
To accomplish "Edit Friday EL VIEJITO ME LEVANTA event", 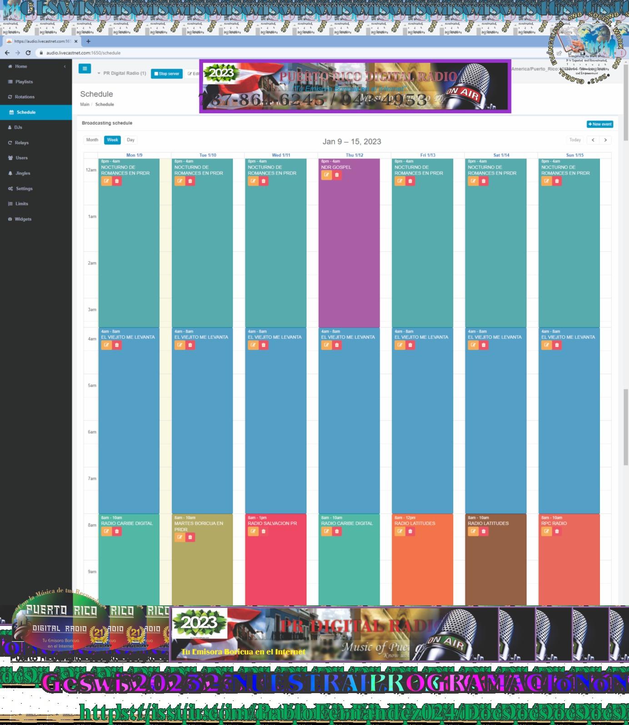I will tap(400, 345).
